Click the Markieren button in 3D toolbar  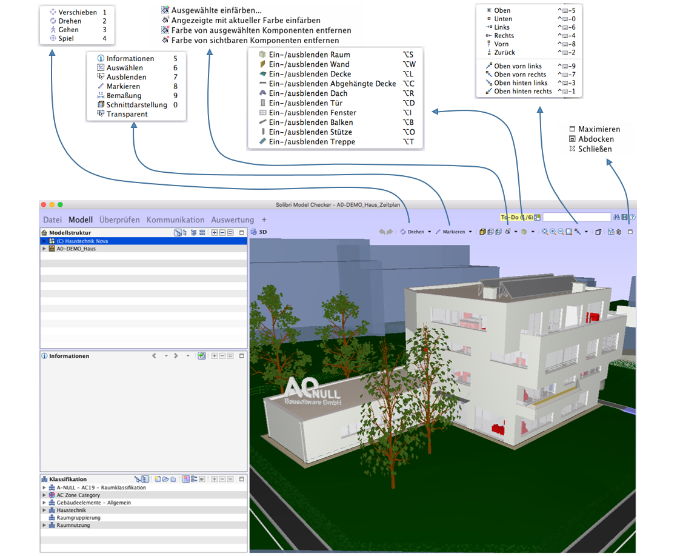click(450, 232)
